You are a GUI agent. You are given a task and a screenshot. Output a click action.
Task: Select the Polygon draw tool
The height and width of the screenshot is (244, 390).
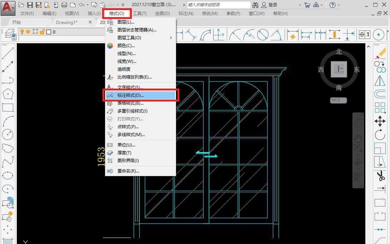[x=8, y=94]
